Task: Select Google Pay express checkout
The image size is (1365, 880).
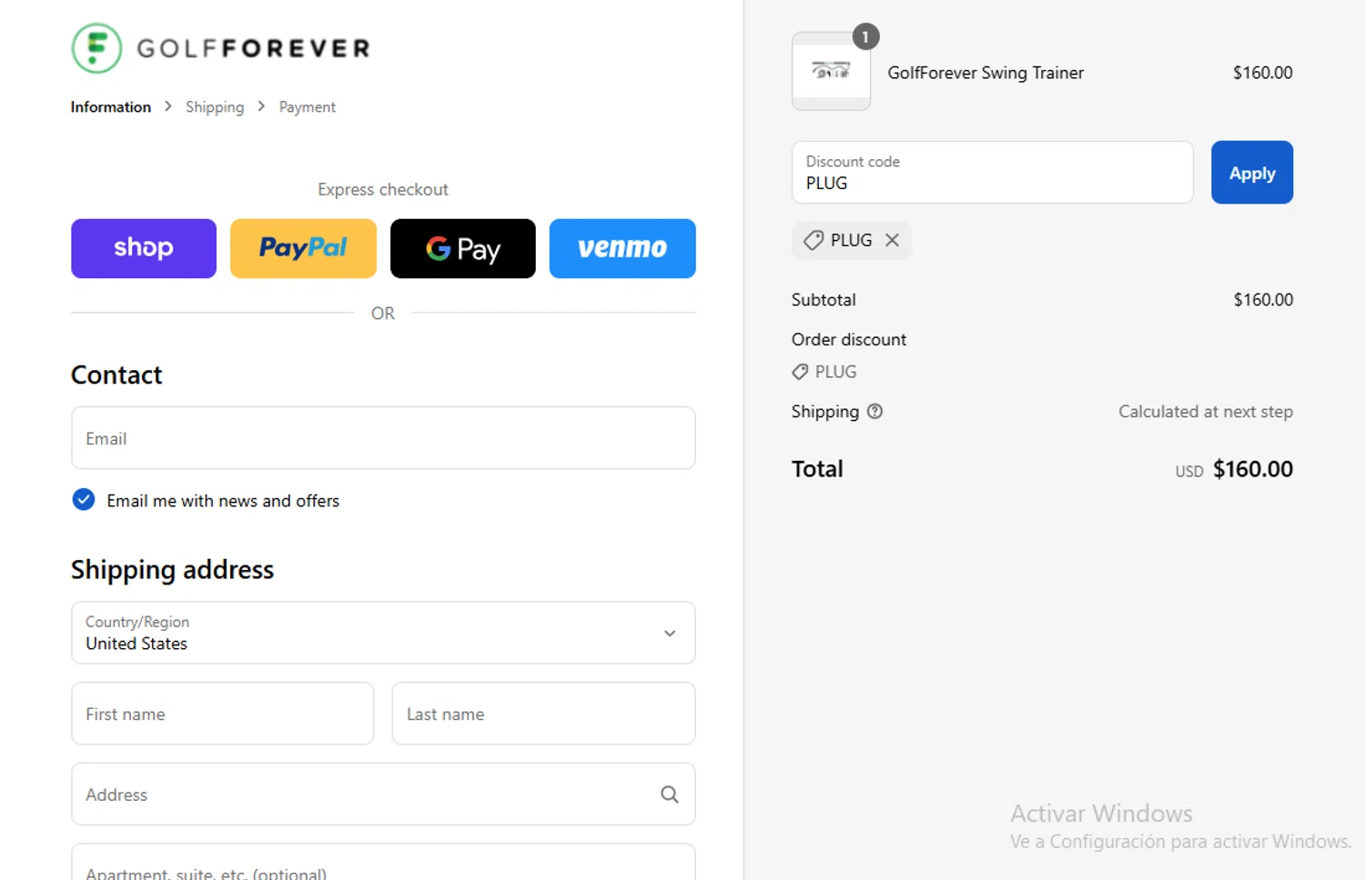Action: click(463, 248)
